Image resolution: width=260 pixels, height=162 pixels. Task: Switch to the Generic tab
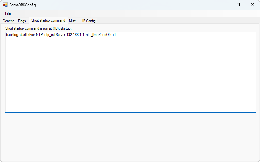tap(8, 21)
